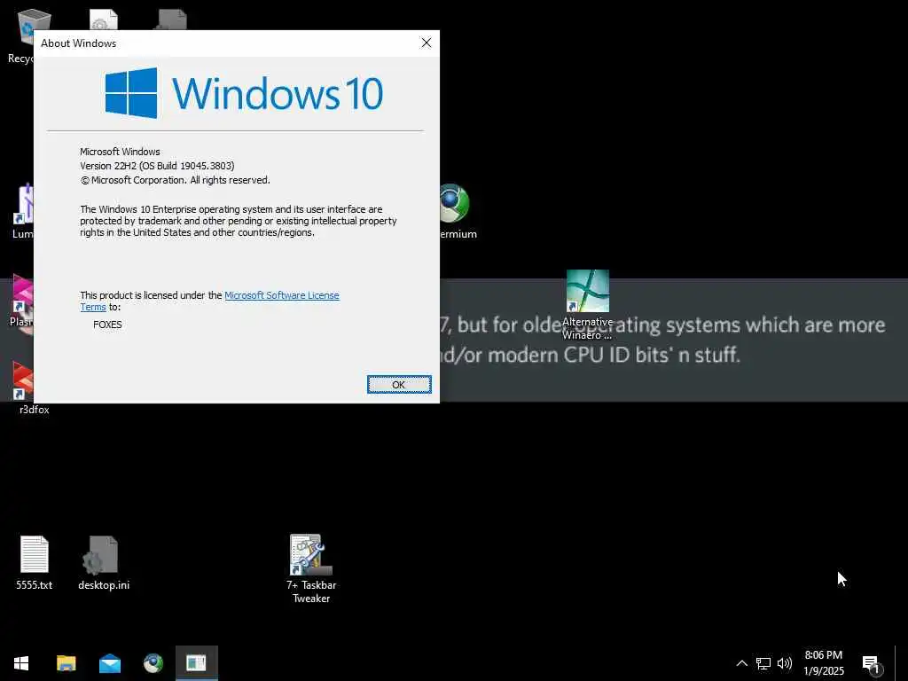Select the pink Plasma desktop shortcut

click(x=22, y=301)
